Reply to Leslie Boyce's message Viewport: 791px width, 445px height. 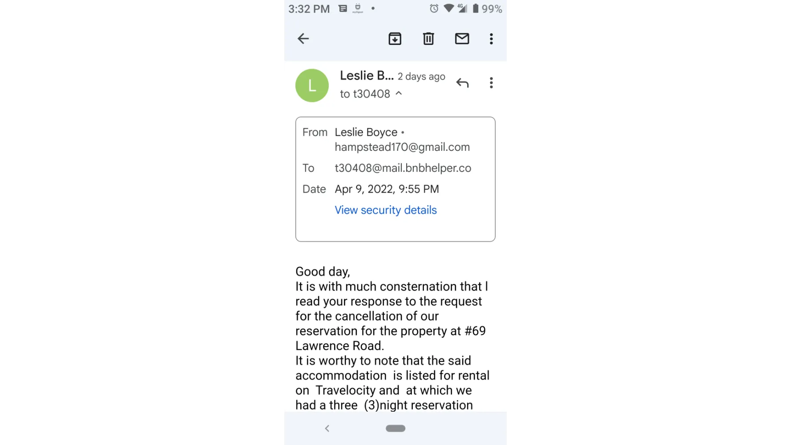463,83
